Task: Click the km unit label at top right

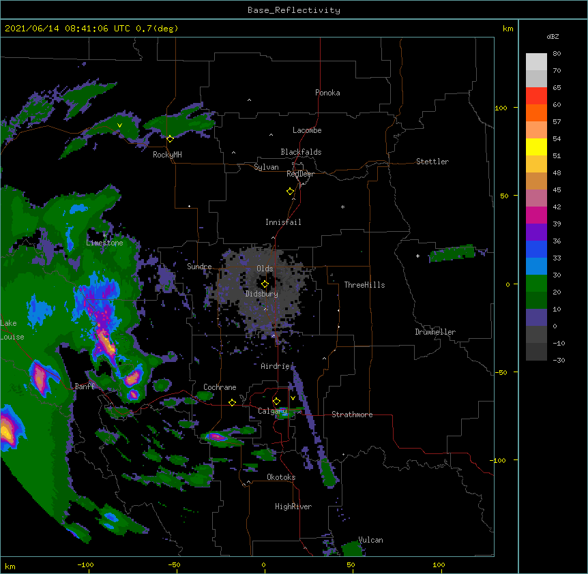Action: click(x=508, y=29)
